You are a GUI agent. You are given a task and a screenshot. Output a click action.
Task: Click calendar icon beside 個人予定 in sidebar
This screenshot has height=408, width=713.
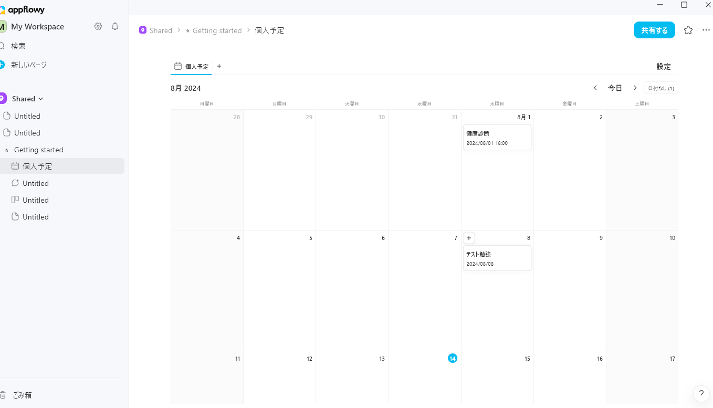[x=15, y=166]
